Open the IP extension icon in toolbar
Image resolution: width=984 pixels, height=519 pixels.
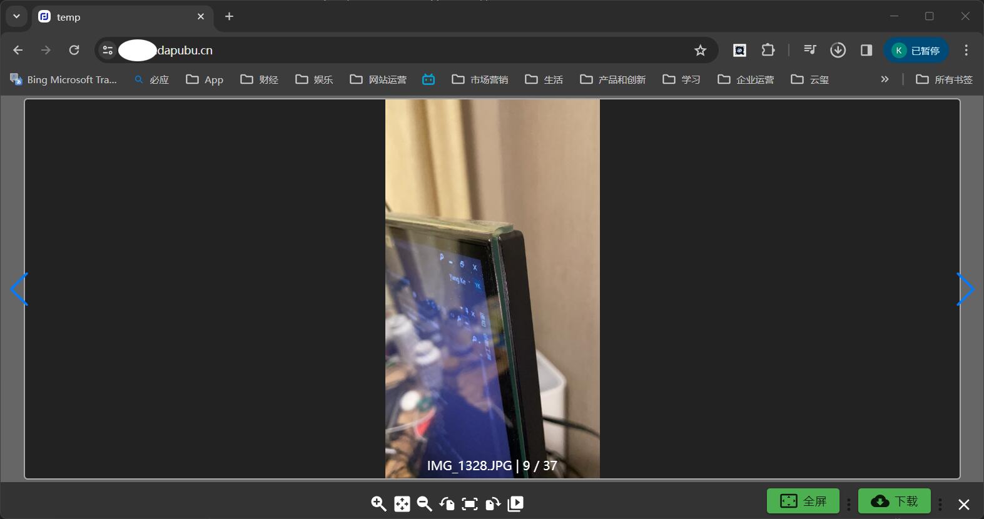[x=739, y=50]
